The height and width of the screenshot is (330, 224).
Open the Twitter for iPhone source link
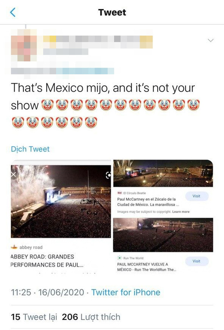coord(126,292)
